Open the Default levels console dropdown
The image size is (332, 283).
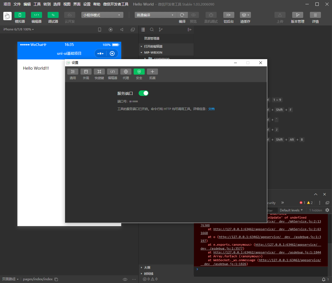[x=291, y=210]
